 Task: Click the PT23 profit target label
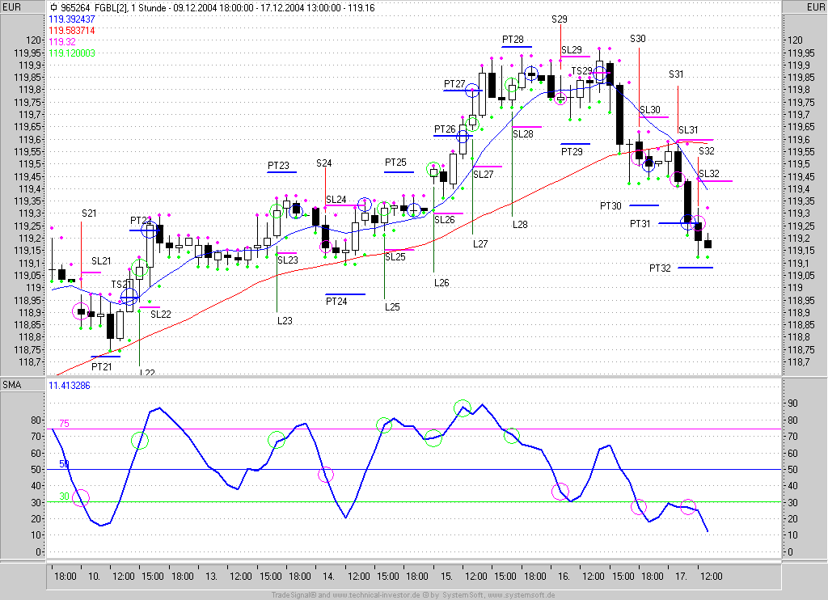point(278,165)
